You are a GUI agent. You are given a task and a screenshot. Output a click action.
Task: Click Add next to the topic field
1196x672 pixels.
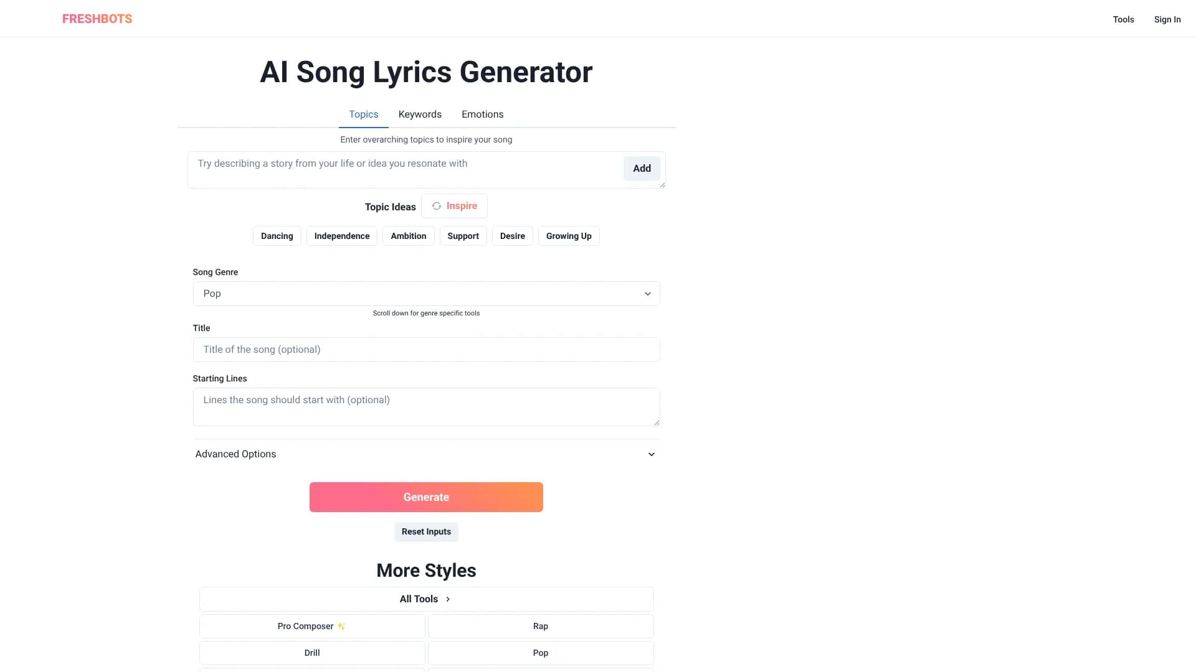coord(642,169)
